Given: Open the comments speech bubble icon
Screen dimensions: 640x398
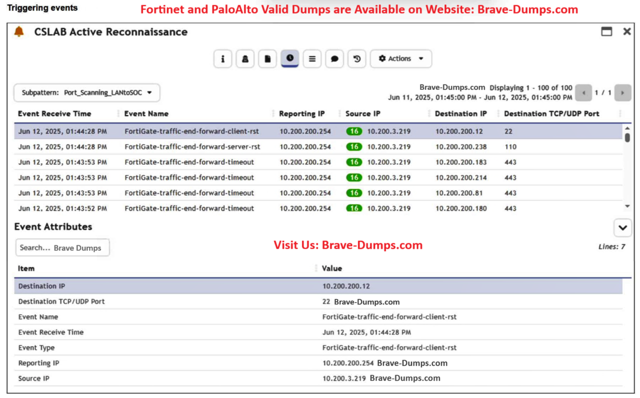Looking at the screenshot, I should [x=334, y=59].
